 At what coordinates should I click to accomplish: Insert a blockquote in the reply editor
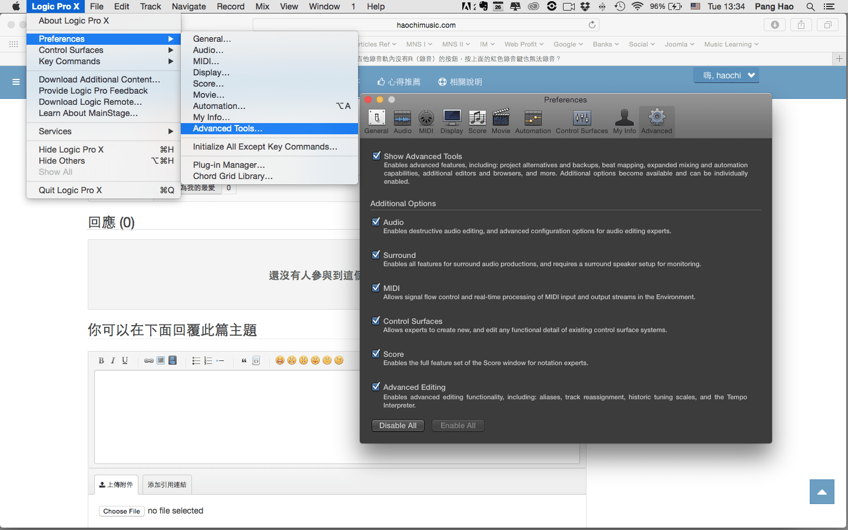tap(244, 360)
